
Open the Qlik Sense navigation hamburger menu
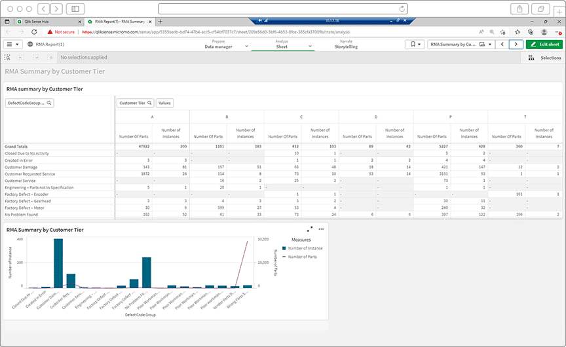tap(12, 45)
